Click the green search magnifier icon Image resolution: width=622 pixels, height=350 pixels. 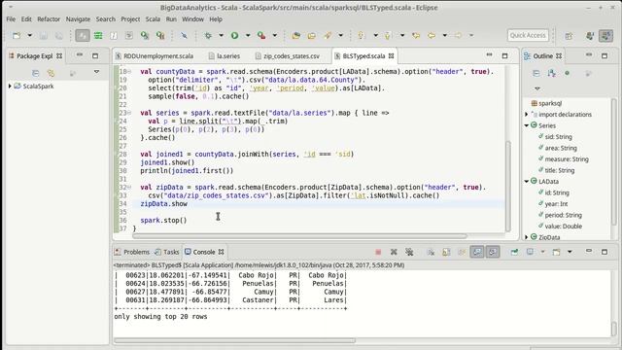pos(145,36)
